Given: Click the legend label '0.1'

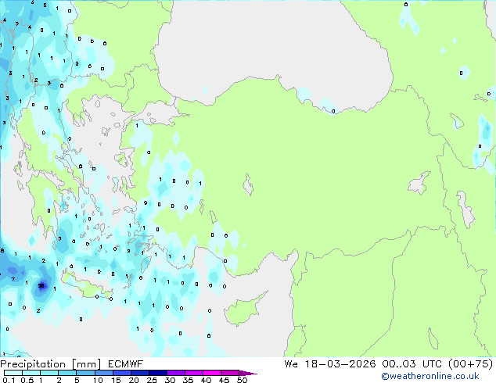Looking at the screenshot, I should (x=9, y=380).
